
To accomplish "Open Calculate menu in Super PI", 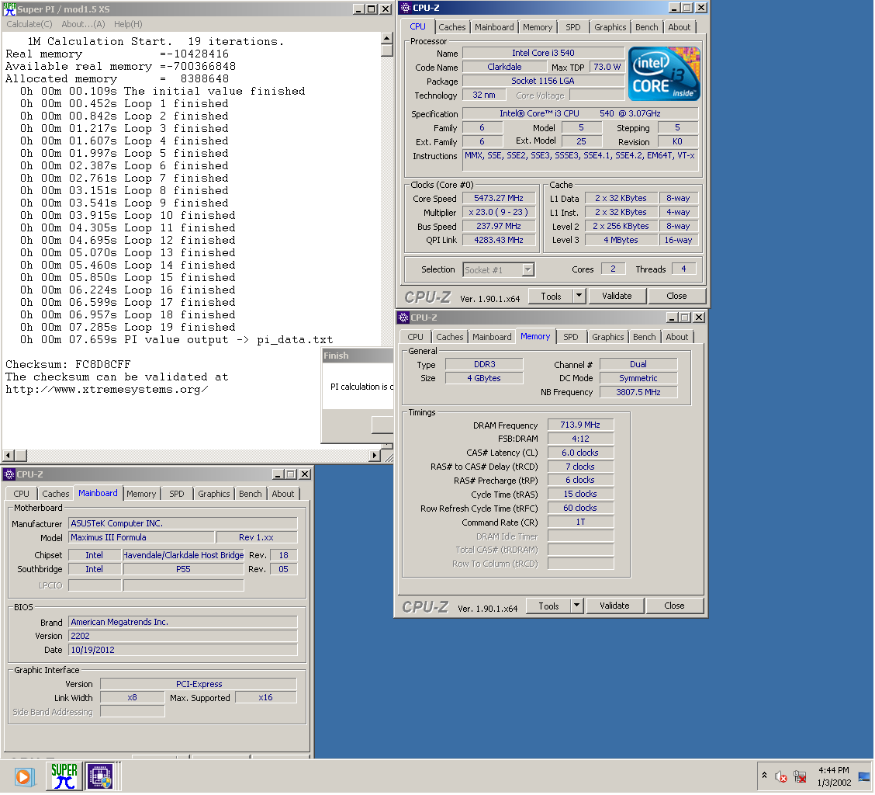I will [x=29, y=24].
